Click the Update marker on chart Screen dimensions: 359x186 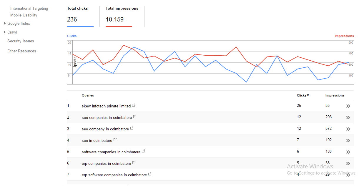[75, 63]
